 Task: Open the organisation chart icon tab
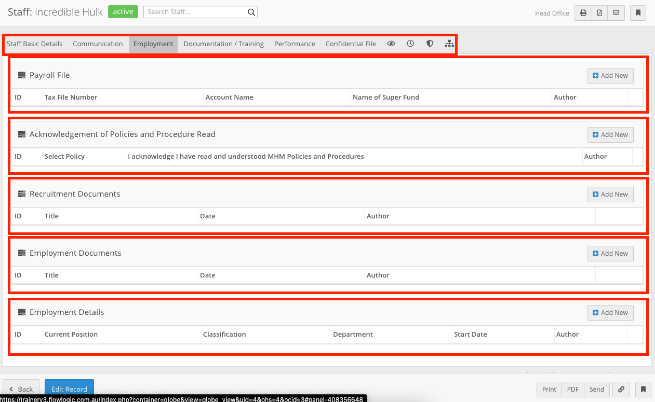coord(449,44)
